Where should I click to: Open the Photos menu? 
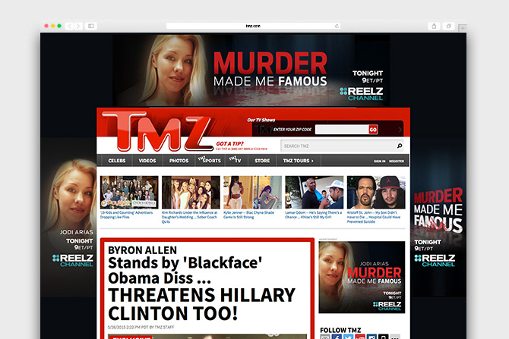coord(179,161)
